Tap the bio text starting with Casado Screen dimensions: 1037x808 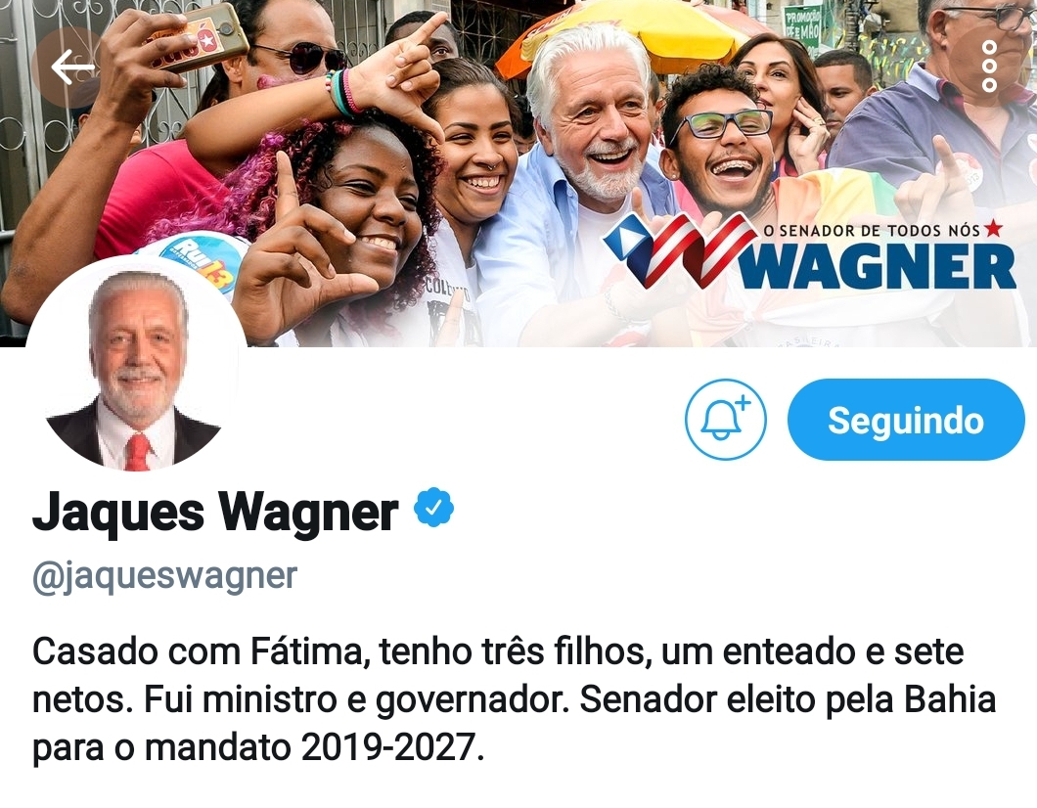click(514, 699)
